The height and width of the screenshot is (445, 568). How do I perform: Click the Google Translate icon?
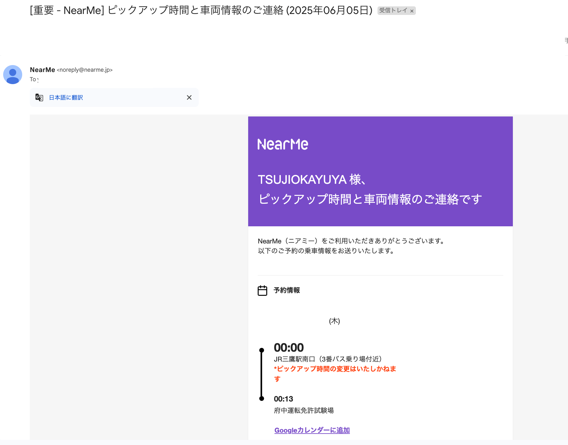39,97
